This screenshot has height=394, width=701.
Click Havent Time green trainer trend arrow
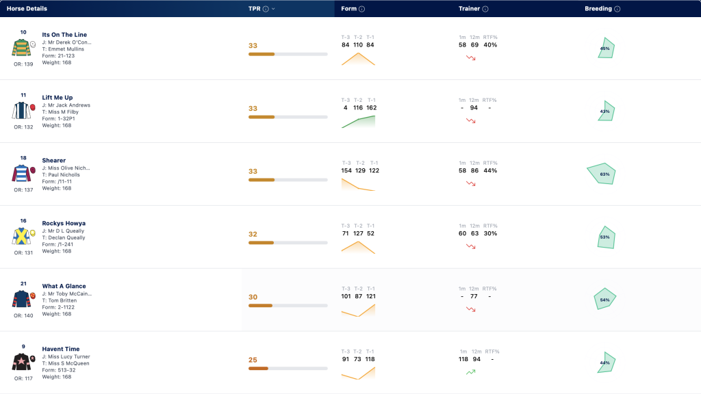pos(470,371)
